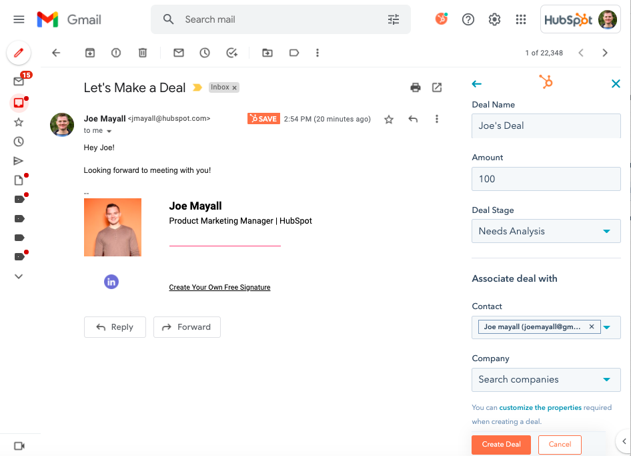
Task: Open the toolbar's more options menu
Action: coord(317,53)
